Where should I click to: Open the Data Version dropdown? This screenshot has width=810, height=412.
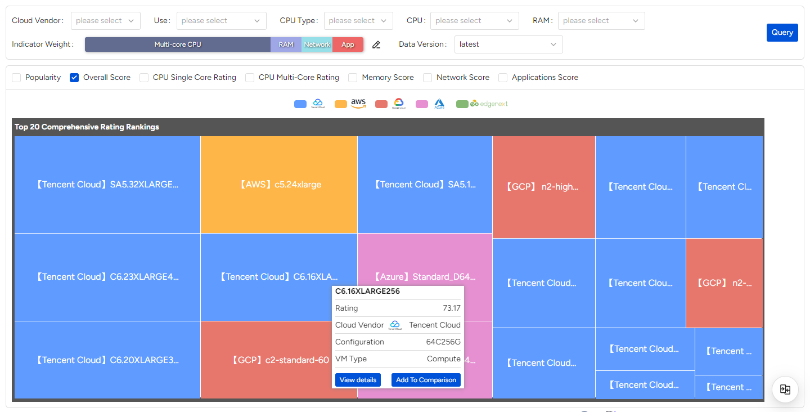508,44
